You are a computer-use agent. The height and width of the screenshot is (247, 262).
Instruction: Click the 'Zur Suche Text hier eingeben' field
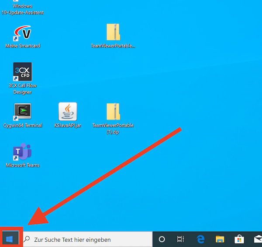tap(87, 240)
